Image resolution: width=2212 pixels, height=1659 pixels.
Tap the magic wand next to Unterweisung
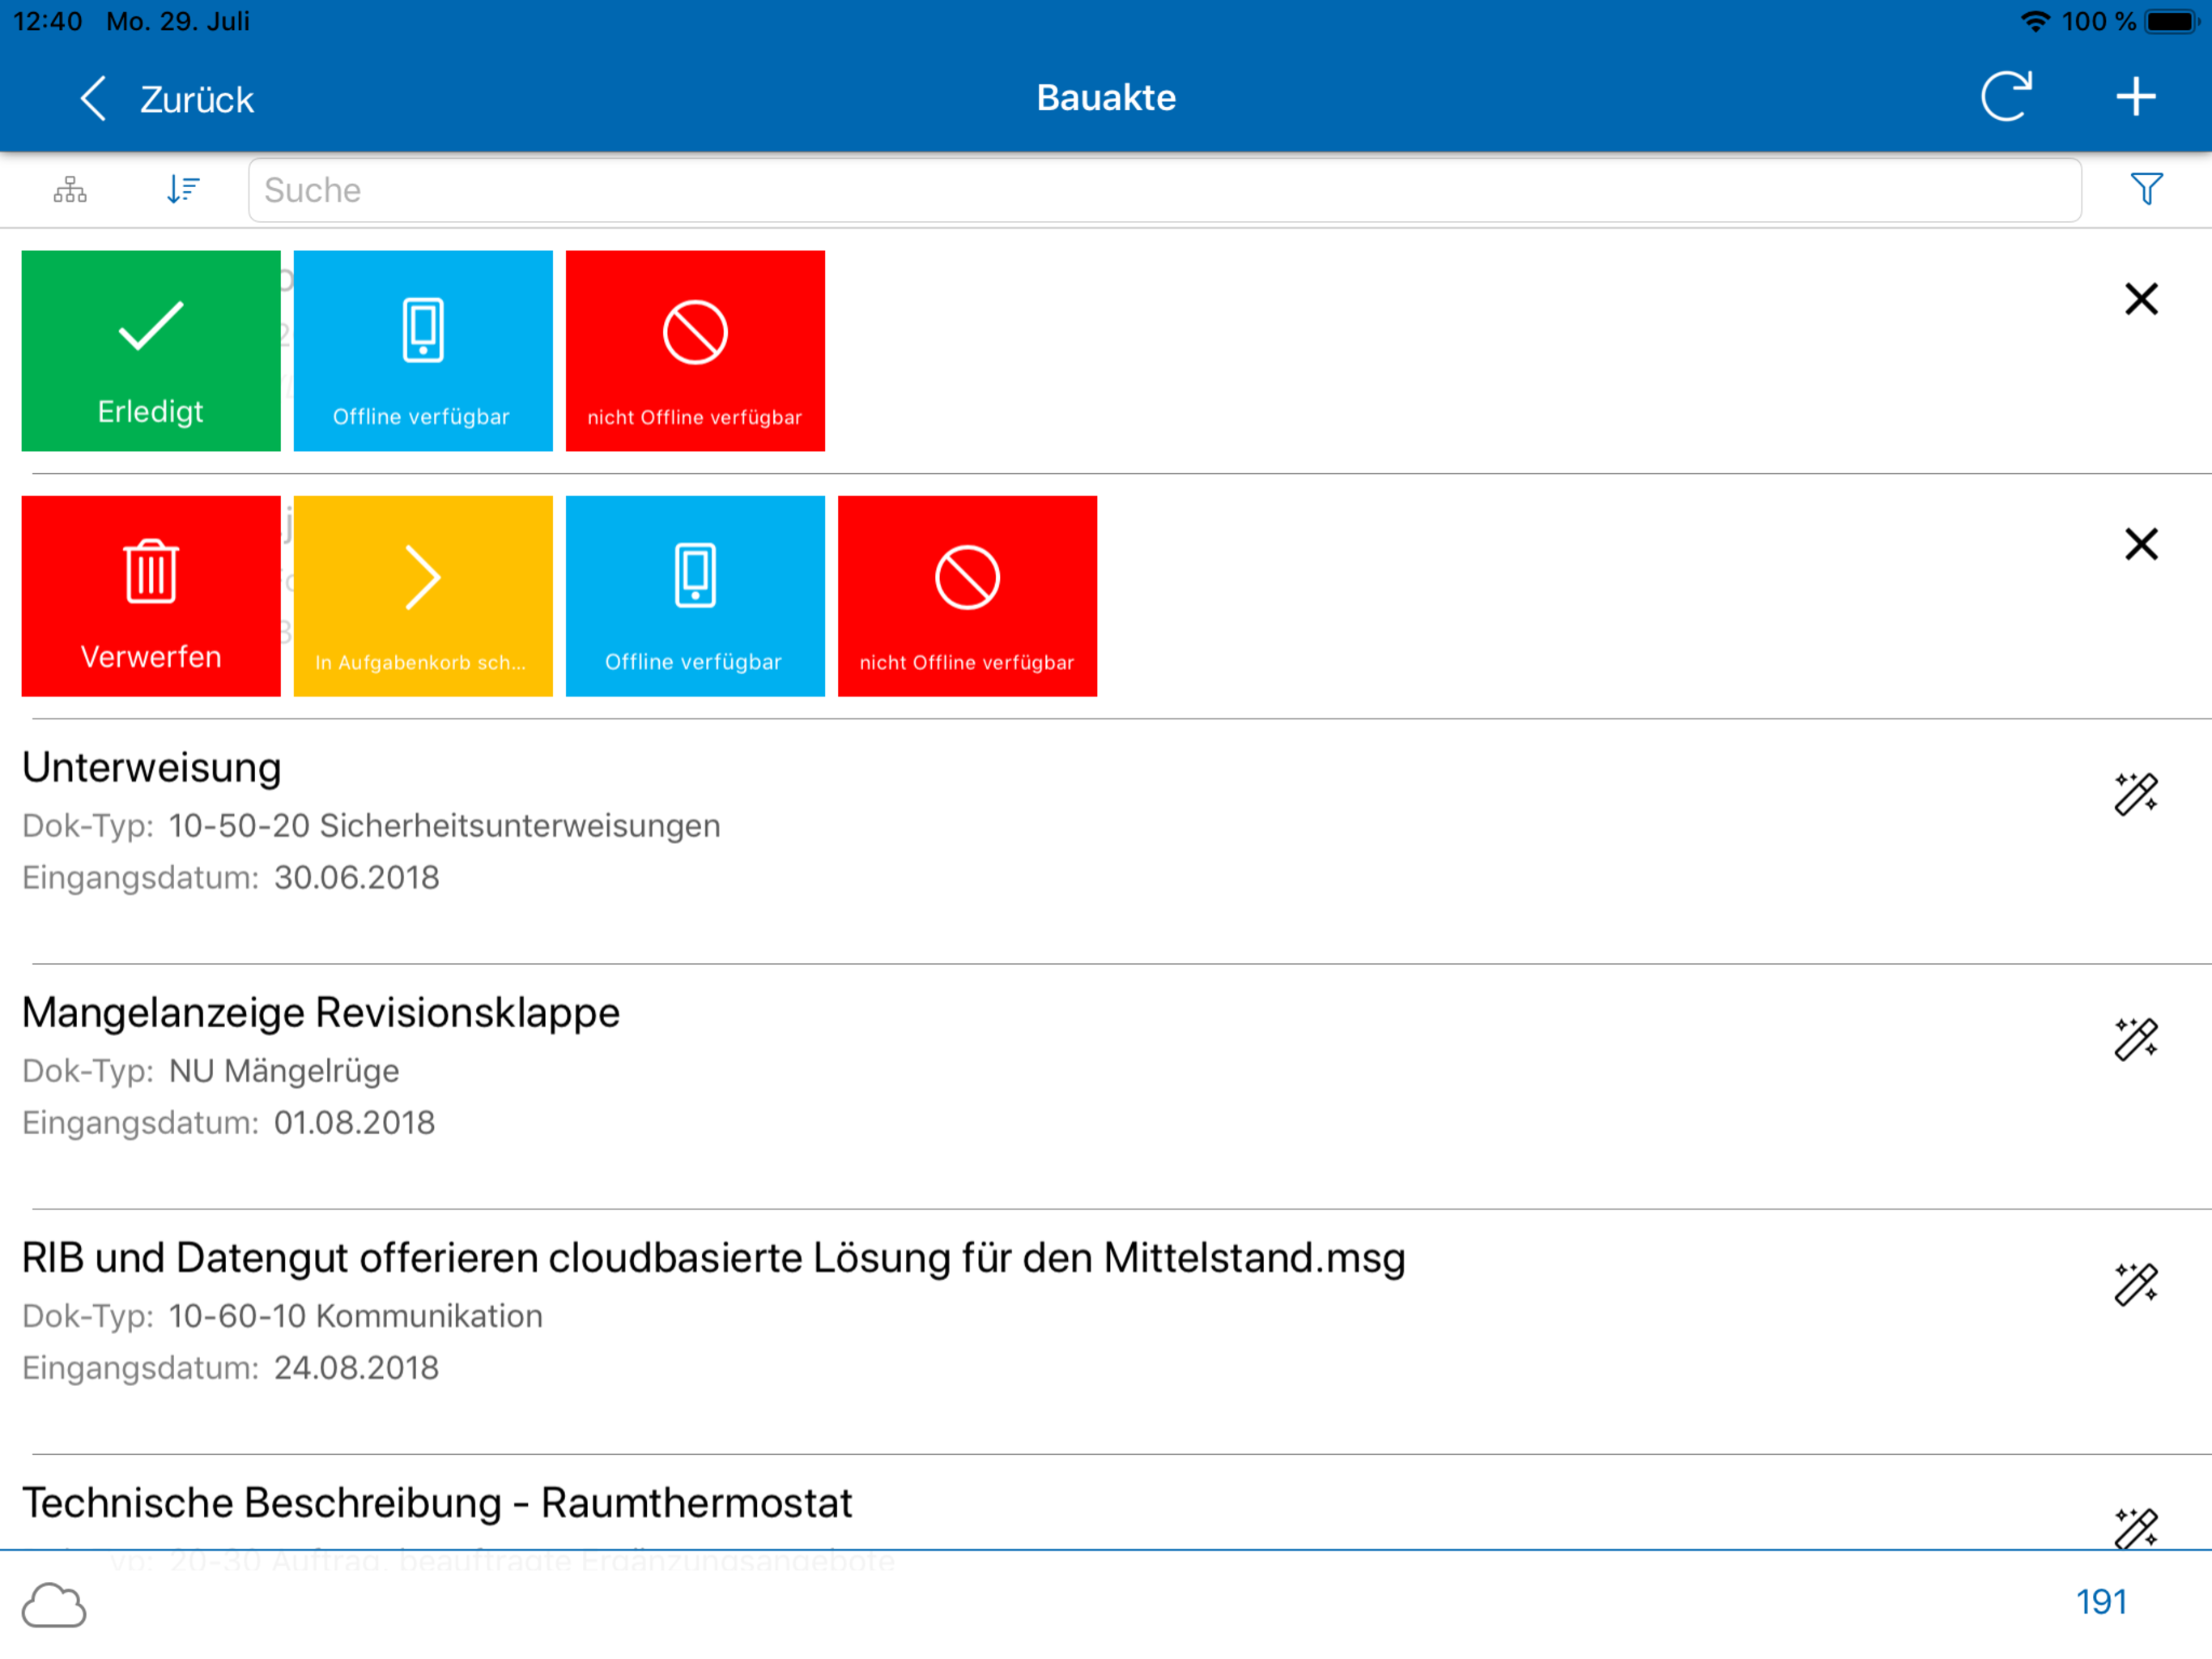click(x=2135, y=795)
